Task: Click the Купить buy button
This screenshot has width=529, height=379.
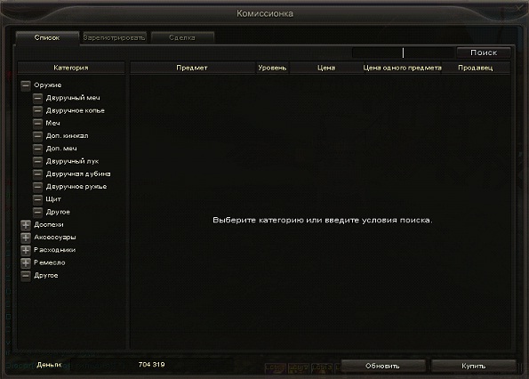Action: click(474, 366)
